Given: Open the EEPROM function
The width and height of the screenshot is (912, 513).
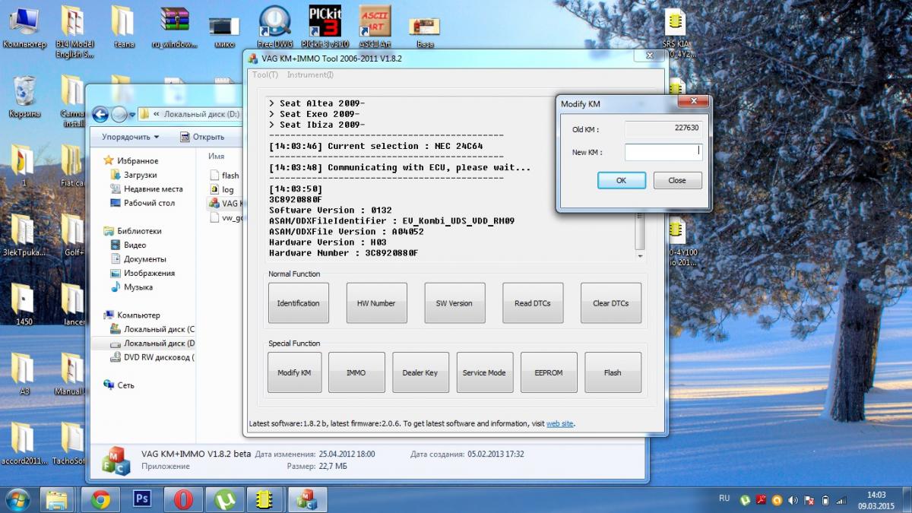Looking at the screenshot, I should (549, 372).
